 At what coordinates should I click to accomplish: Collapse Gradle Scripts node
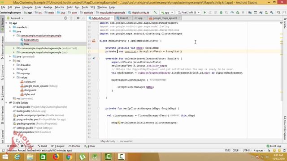point(6,103)
